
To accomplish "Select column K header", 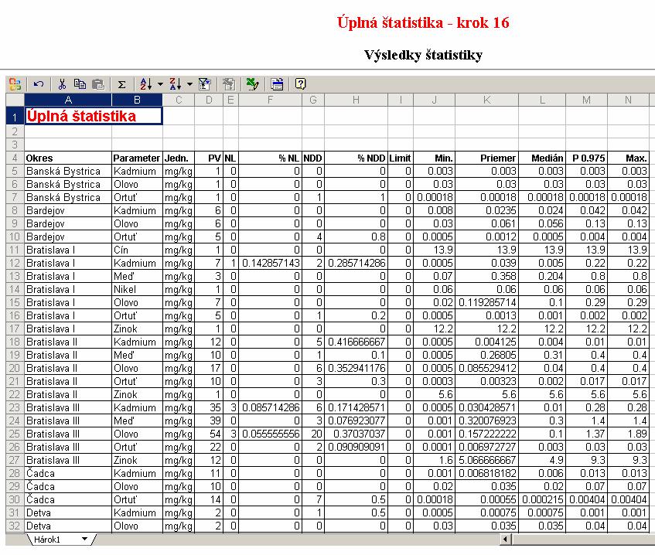I will [x=486, y=100].
